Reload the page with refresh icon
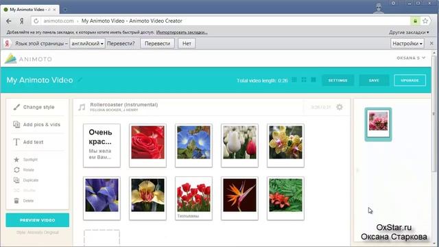The image size is (439, 247). coord(36,21)
